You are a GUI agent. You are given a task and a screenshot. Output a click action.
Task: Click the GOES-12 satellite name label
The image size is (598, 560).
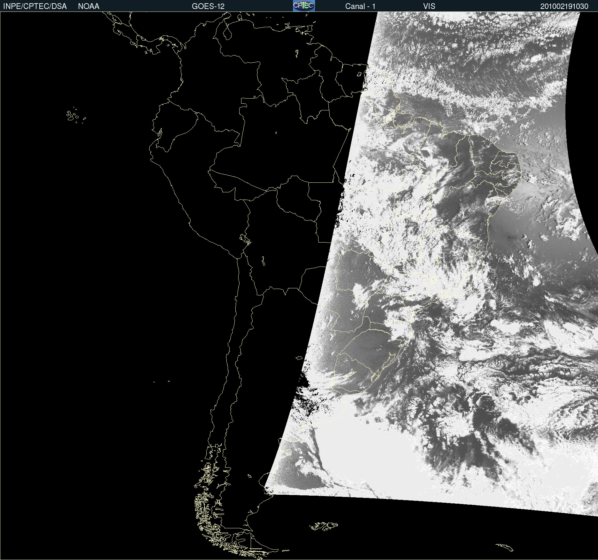pos(208,6)
